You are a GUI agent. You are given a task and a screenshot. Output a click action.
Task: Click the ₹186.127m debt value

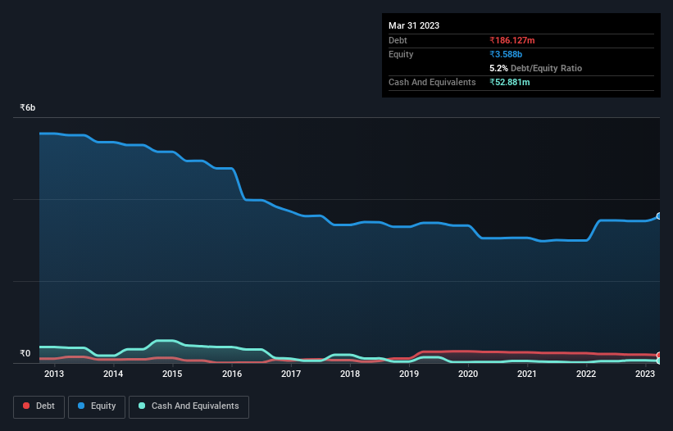tap(512, 40)
